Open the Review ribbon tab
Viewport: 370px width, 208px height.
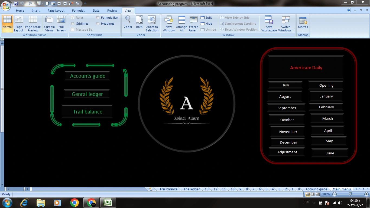[x=112, y=11]
